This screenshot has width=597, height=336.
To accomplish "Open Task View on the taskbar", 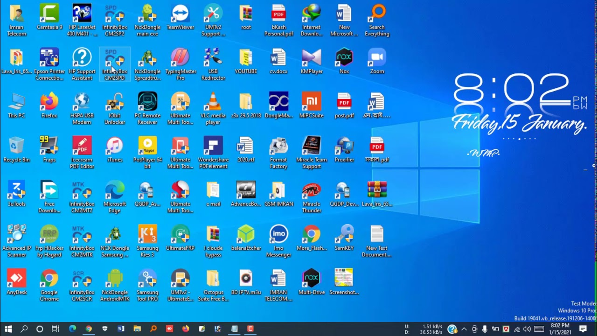I will pyautogui.click(x=56, y=329).
